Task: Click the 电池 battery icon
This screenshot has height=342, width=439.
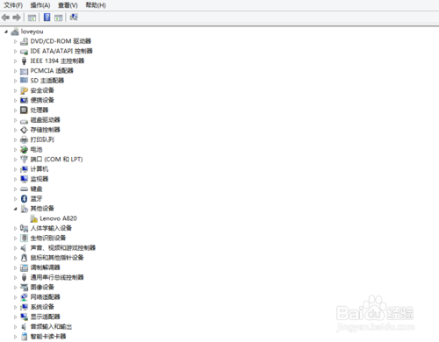Action: point(24,150)
